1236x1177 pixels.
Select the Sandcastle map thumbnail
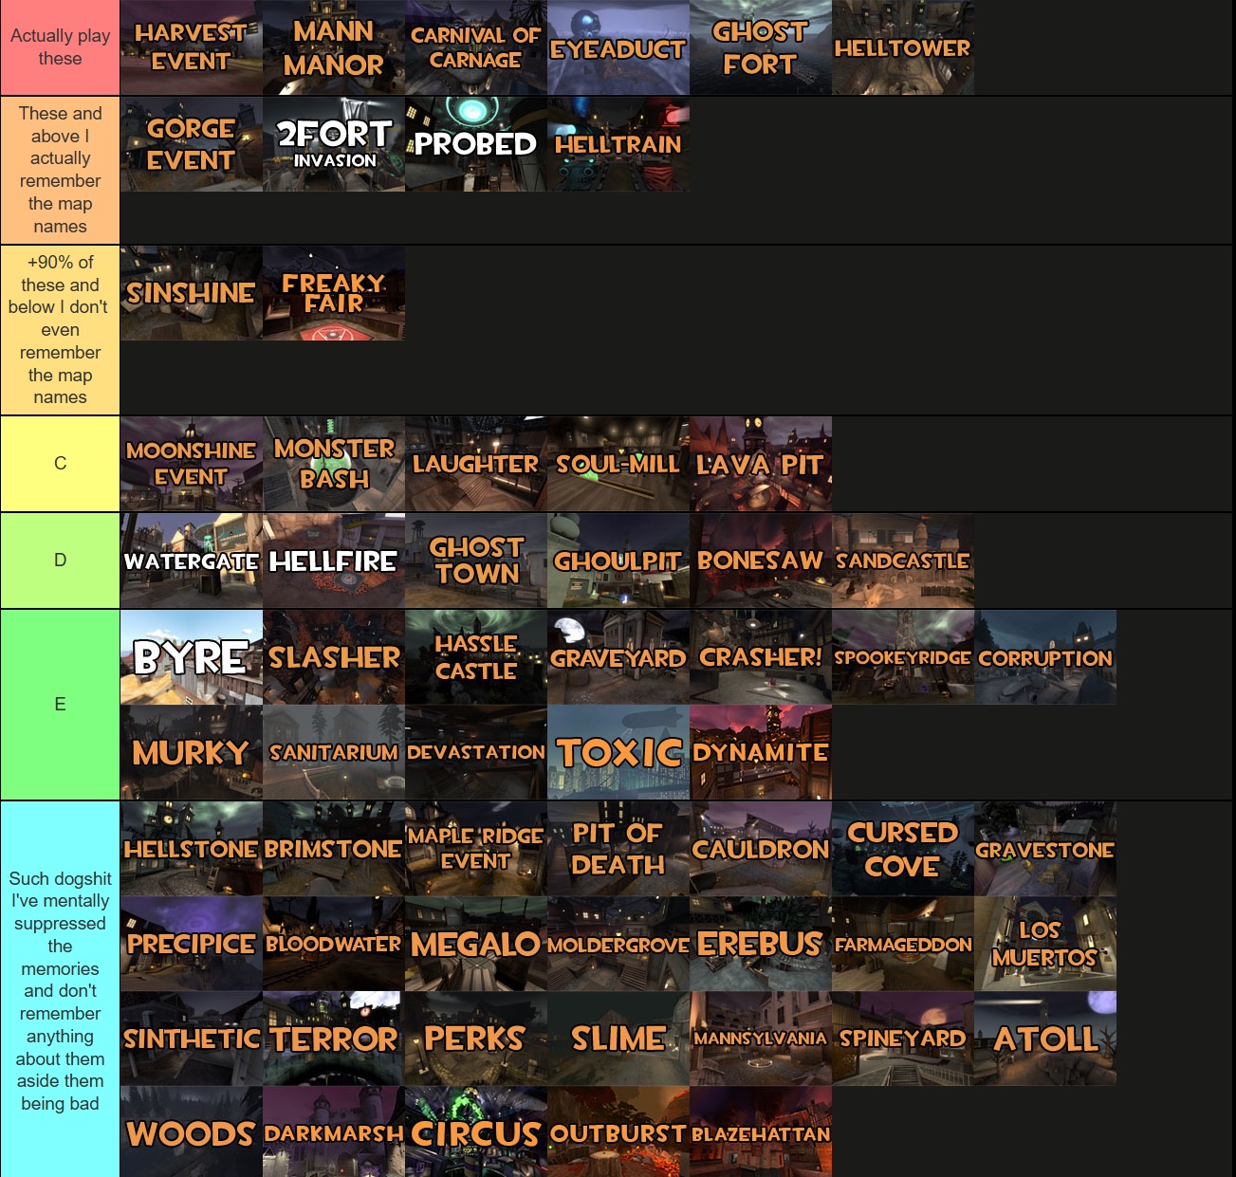click(x=903, y=561)
